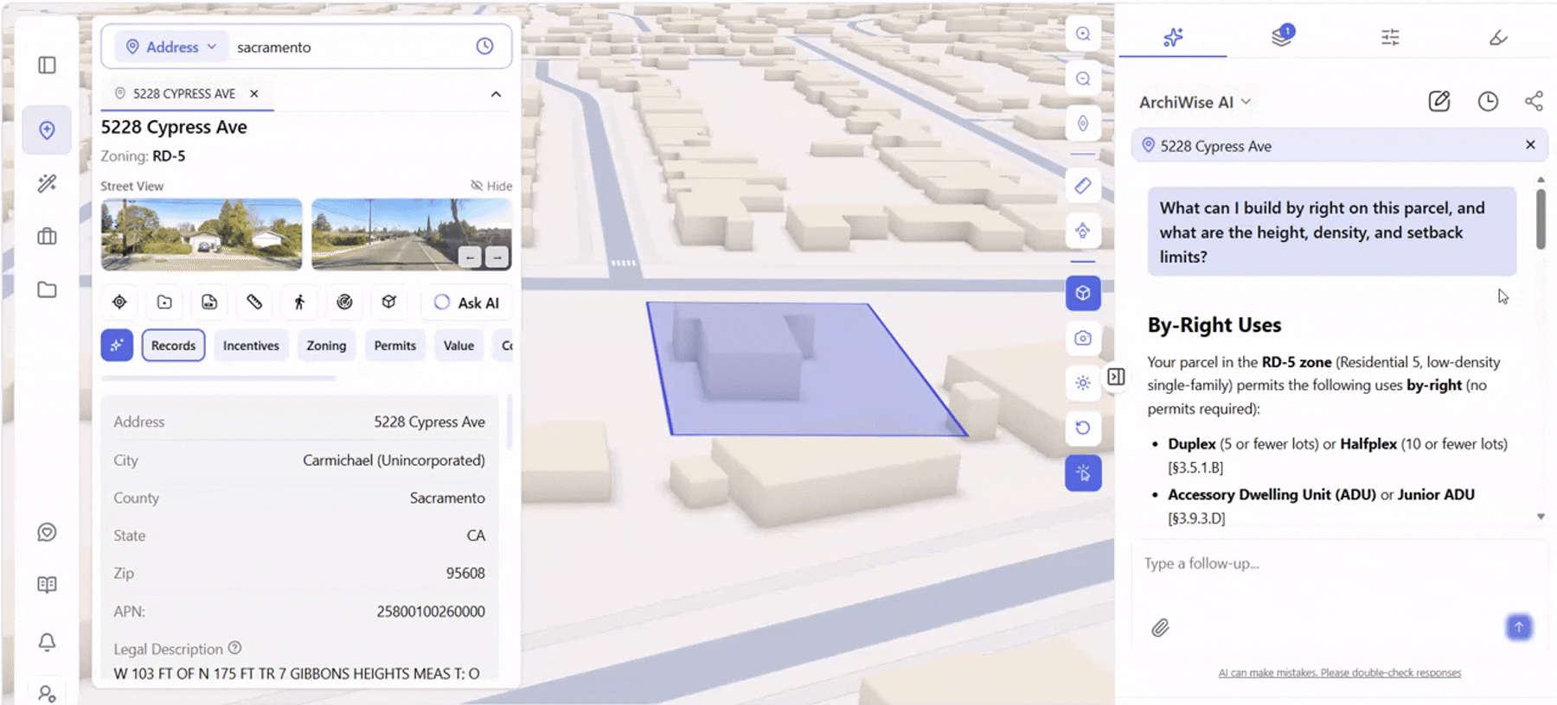Collapse the parcel details panel chevron
Viewport: 1557px width, 705px height.
[x=496, y=94]
